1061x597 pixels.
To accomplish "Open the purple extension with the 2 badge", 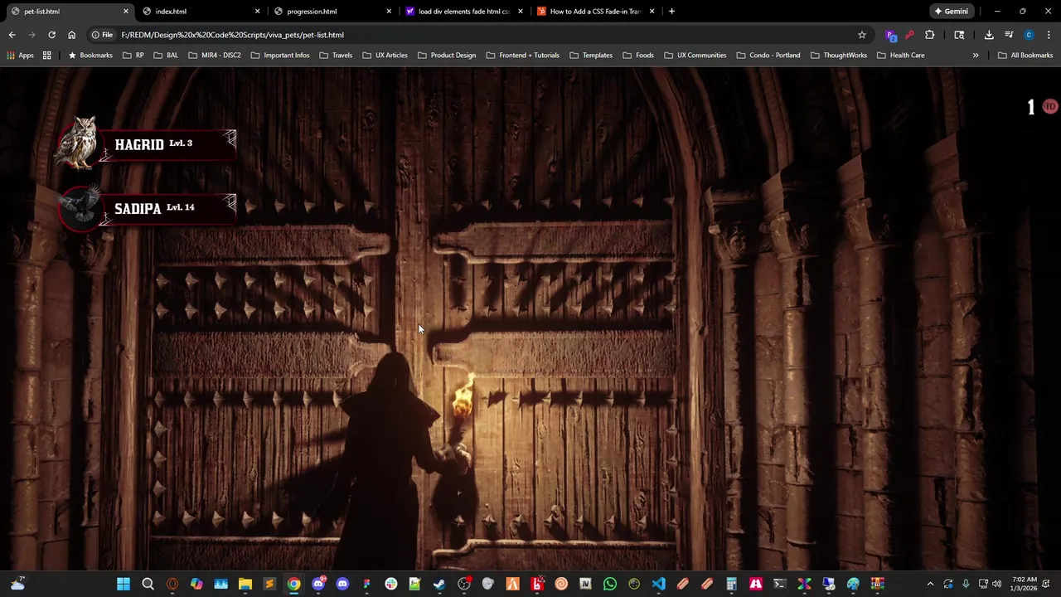I will click(891, 35).
